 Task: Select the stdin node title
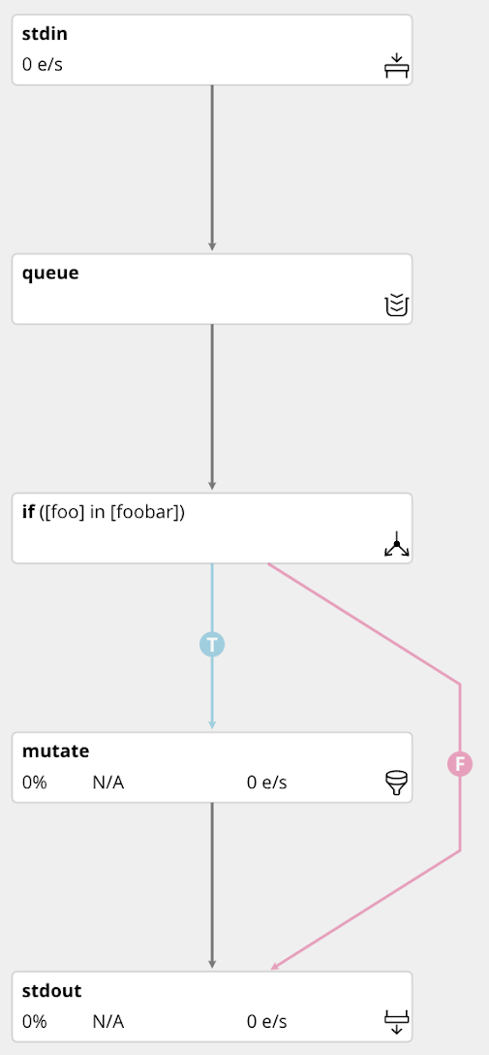tap(45, 34)
